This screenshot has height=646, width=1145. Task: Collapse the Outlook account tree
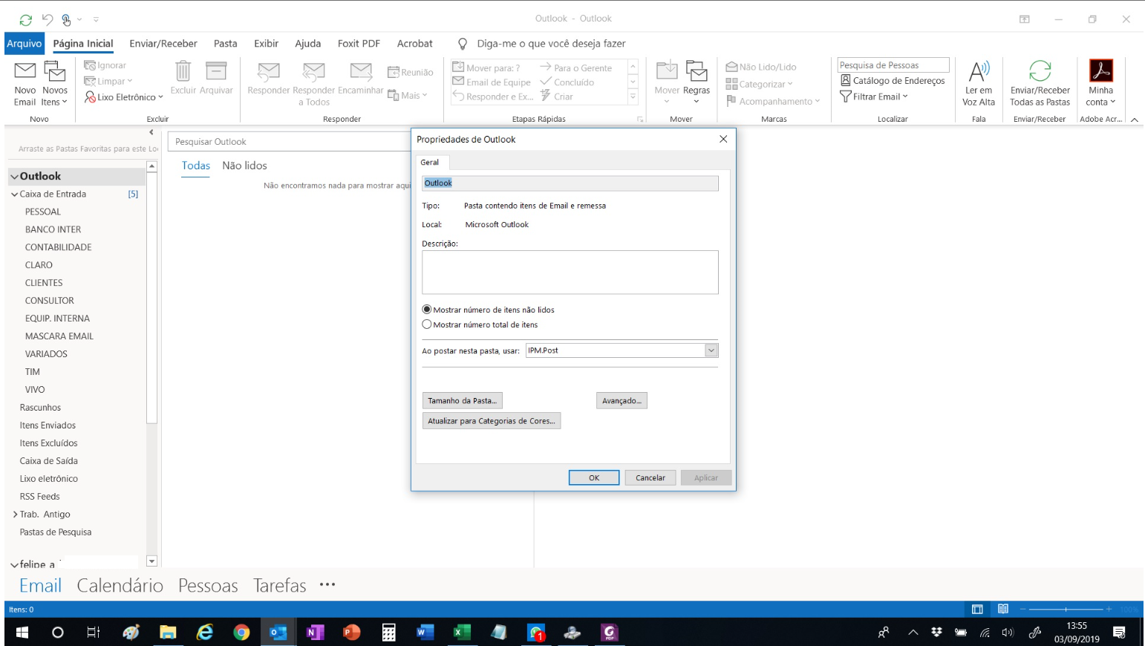tap(14, 177)
